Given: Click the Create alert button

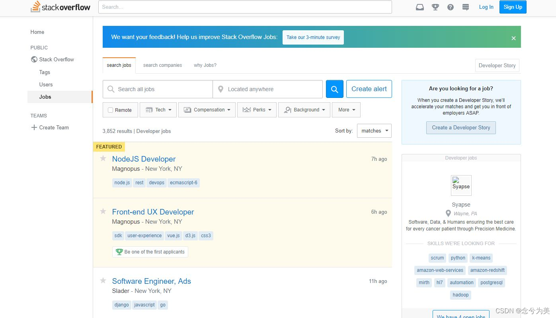Looking at the screenshot, I should [369, 89].
